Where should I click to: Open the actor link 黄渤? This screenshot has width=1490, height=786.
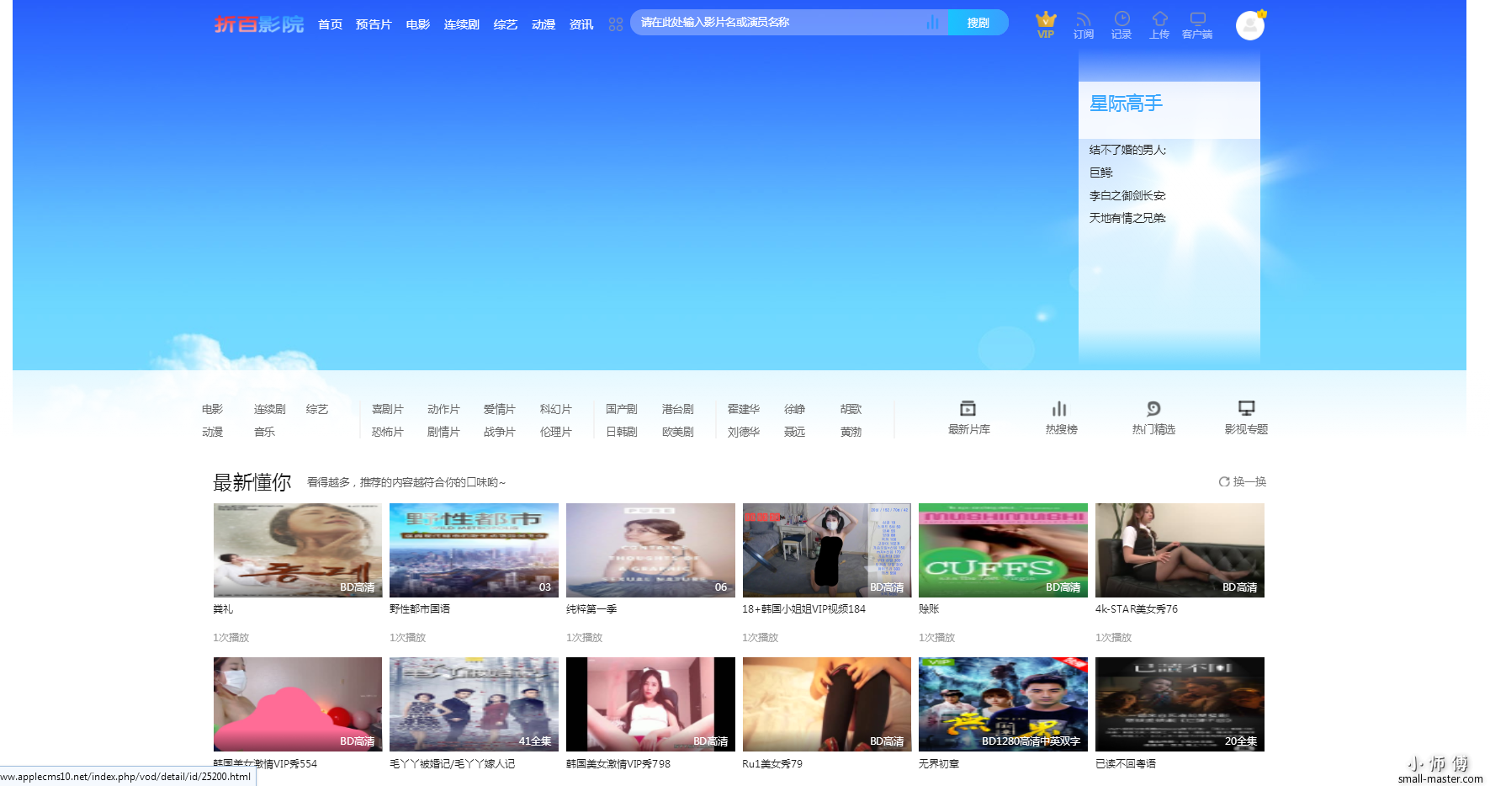pyautogui.click(x=851, y=432)
